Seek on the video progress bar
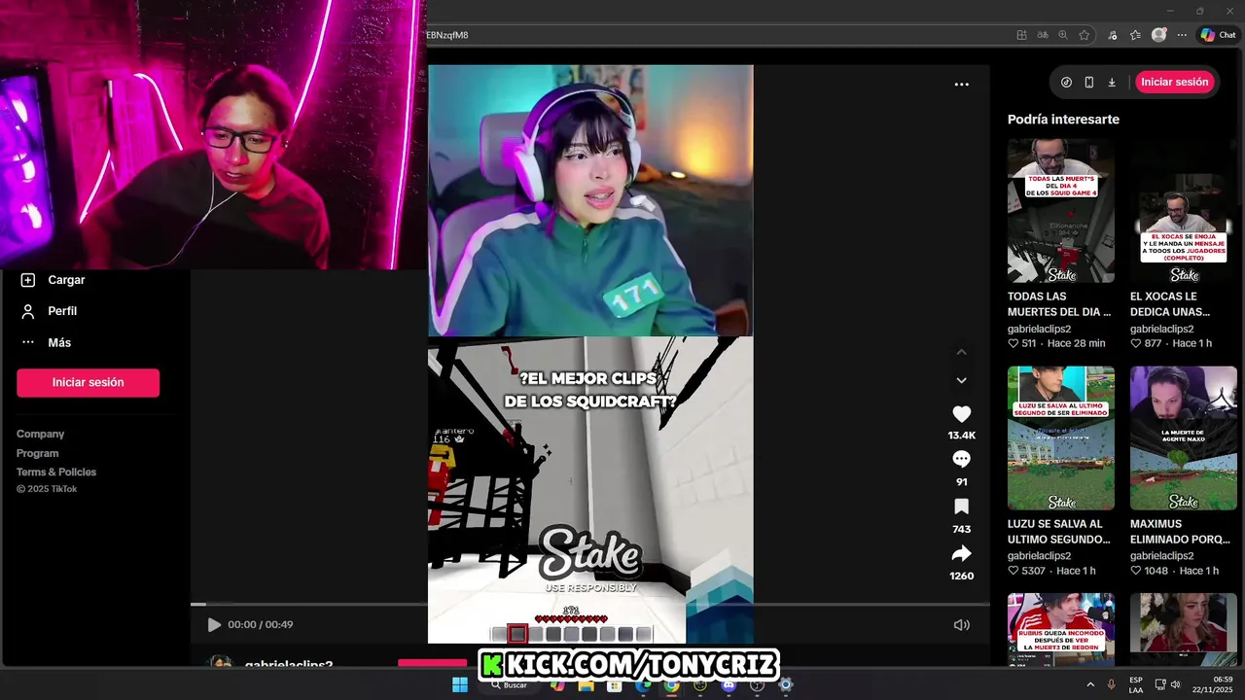Image resolution: width=1245 pixels, height=700 pixels. 589,605
